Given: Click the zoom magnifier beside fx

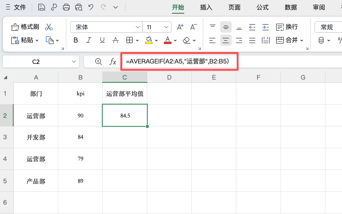Looking at the screenshot, I should (99, 62).
